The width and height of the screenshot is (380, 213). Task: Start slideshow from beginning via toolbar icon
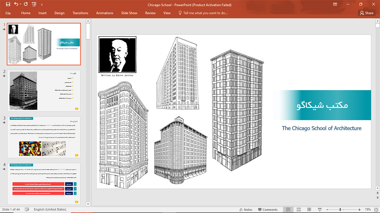(34, 5)
